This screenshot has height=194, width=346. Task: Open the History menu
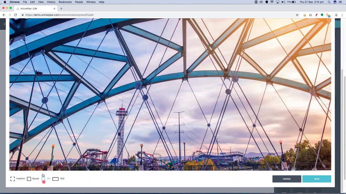tap(51, 2)
